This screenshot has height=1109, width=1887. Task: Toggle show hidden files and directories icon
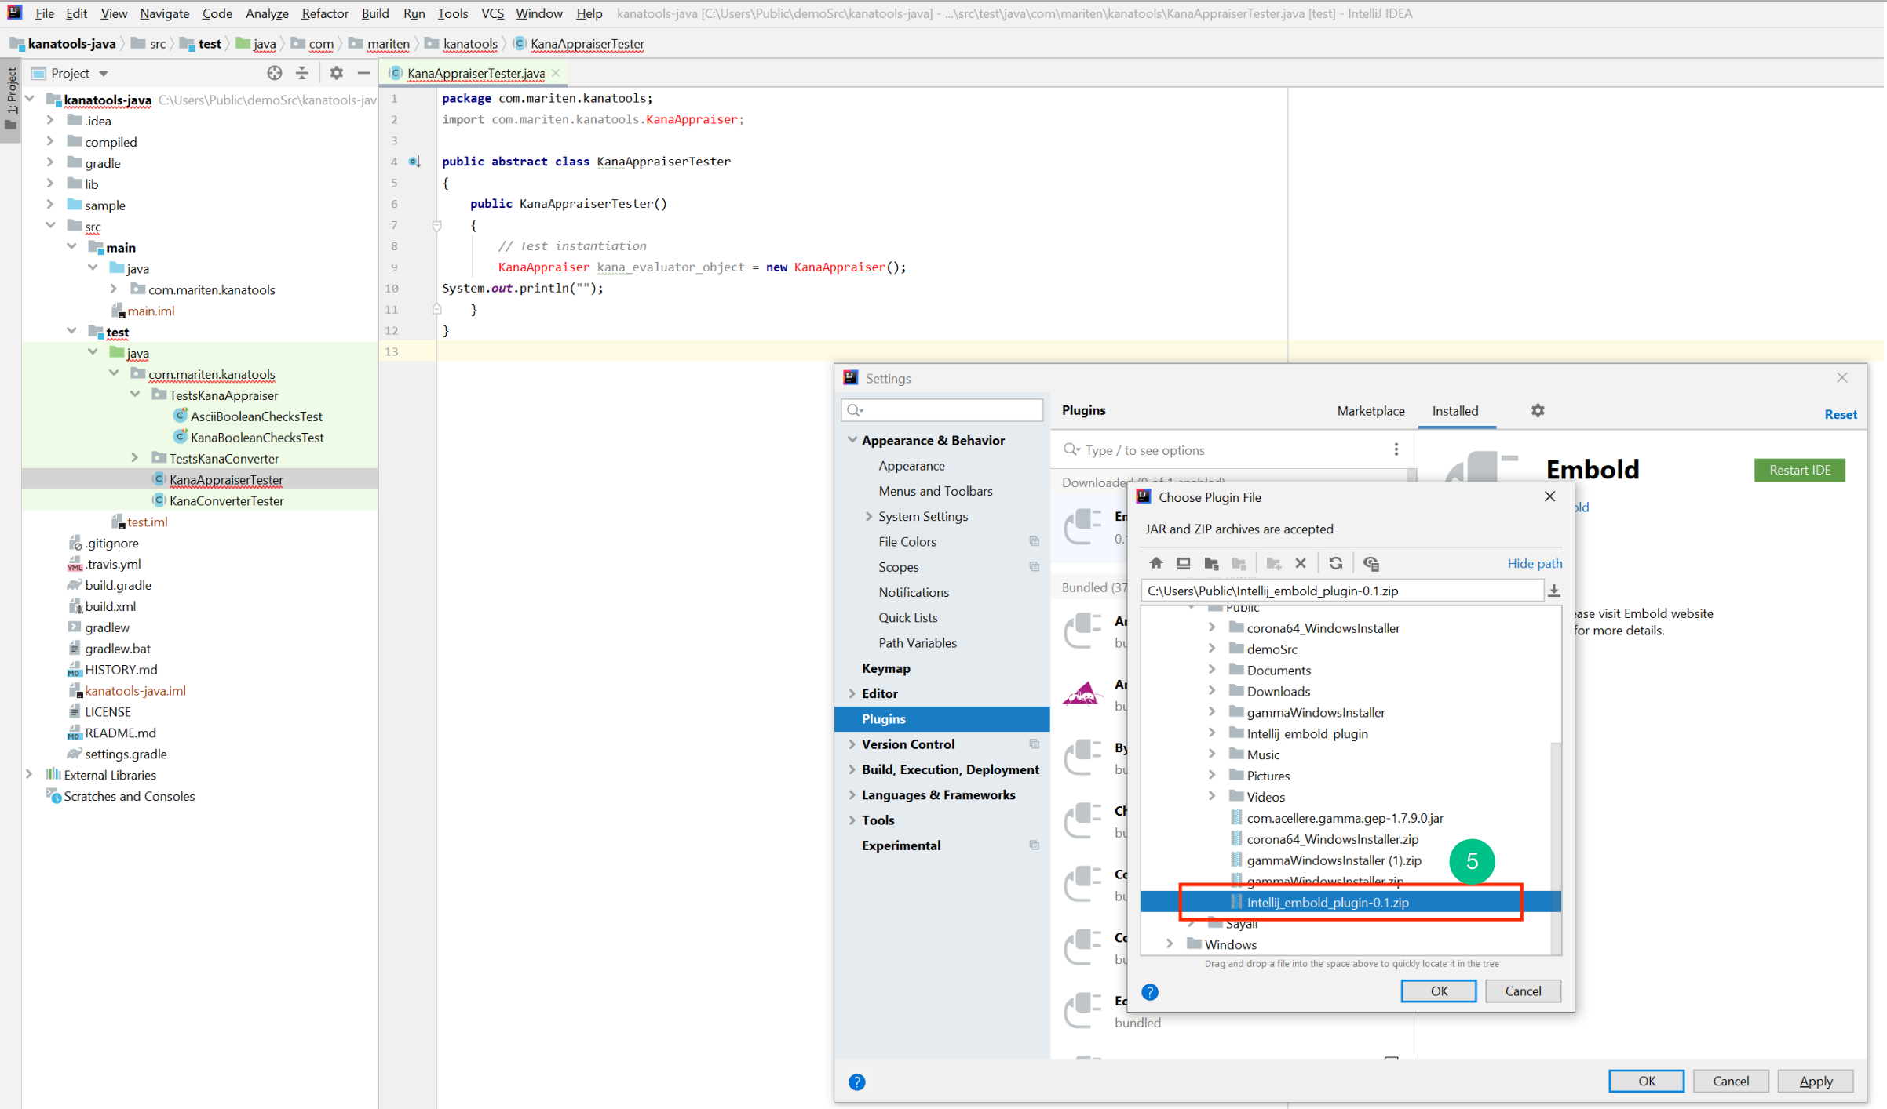[1371, 563]
